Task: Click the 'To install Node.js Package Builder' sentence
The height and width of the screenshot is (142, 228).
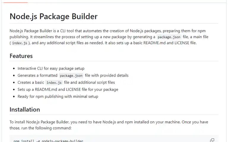Action: click(109, 122)
